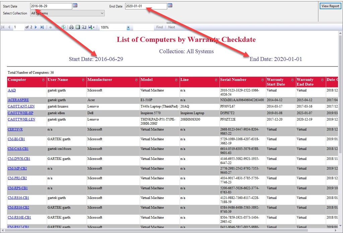Viewport: 343px width, 233px height.
Task: Open the End Date calendar picker
Action: [x=170, y=5]
